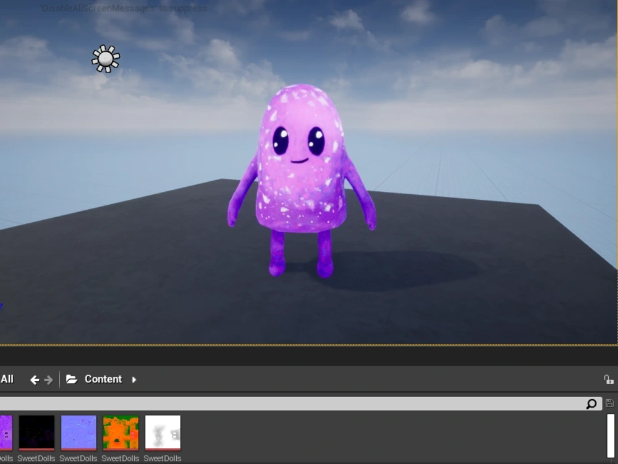Click the All breadcrumb label

(x=7, y=379)
